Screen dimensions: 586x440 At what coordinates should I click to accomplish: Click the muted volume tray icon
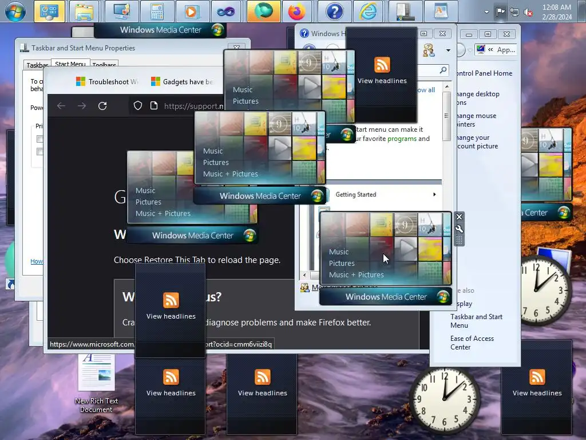528,13
